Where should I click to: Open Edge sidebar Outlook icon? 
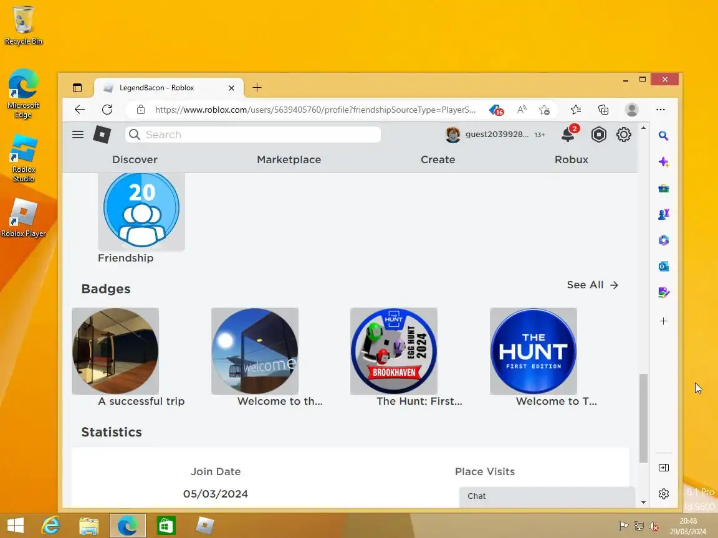point(664,267)
